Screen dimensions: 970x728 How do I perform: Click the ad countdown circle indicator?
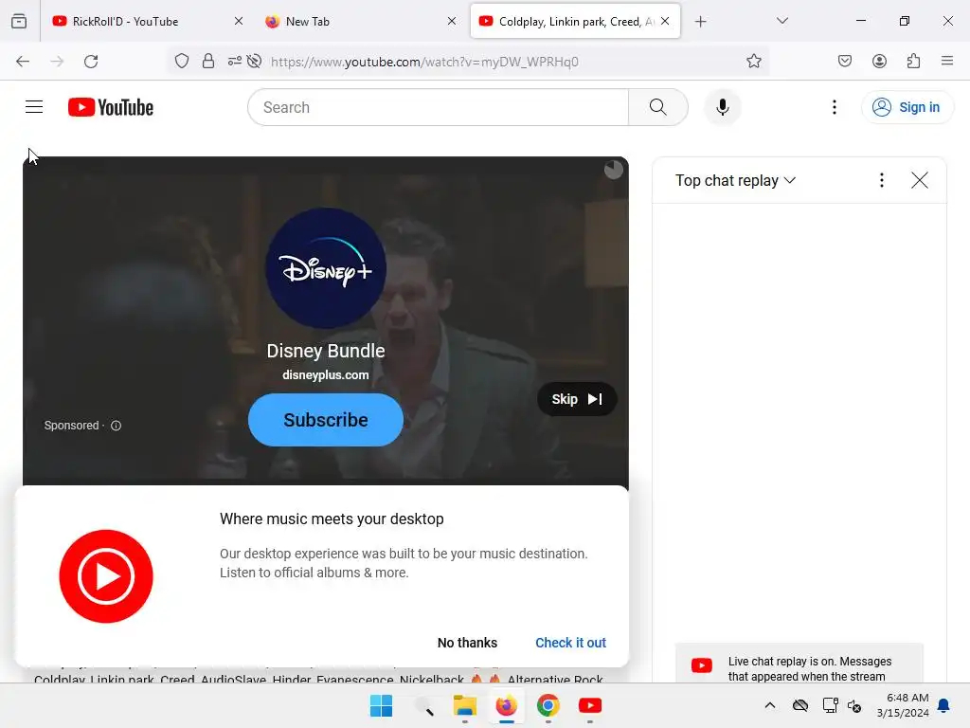[613, 170]
